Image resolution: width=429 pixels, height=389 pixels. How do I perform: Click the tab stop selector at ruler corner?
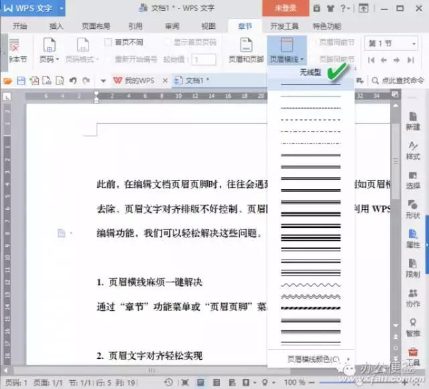coord(7,97)
